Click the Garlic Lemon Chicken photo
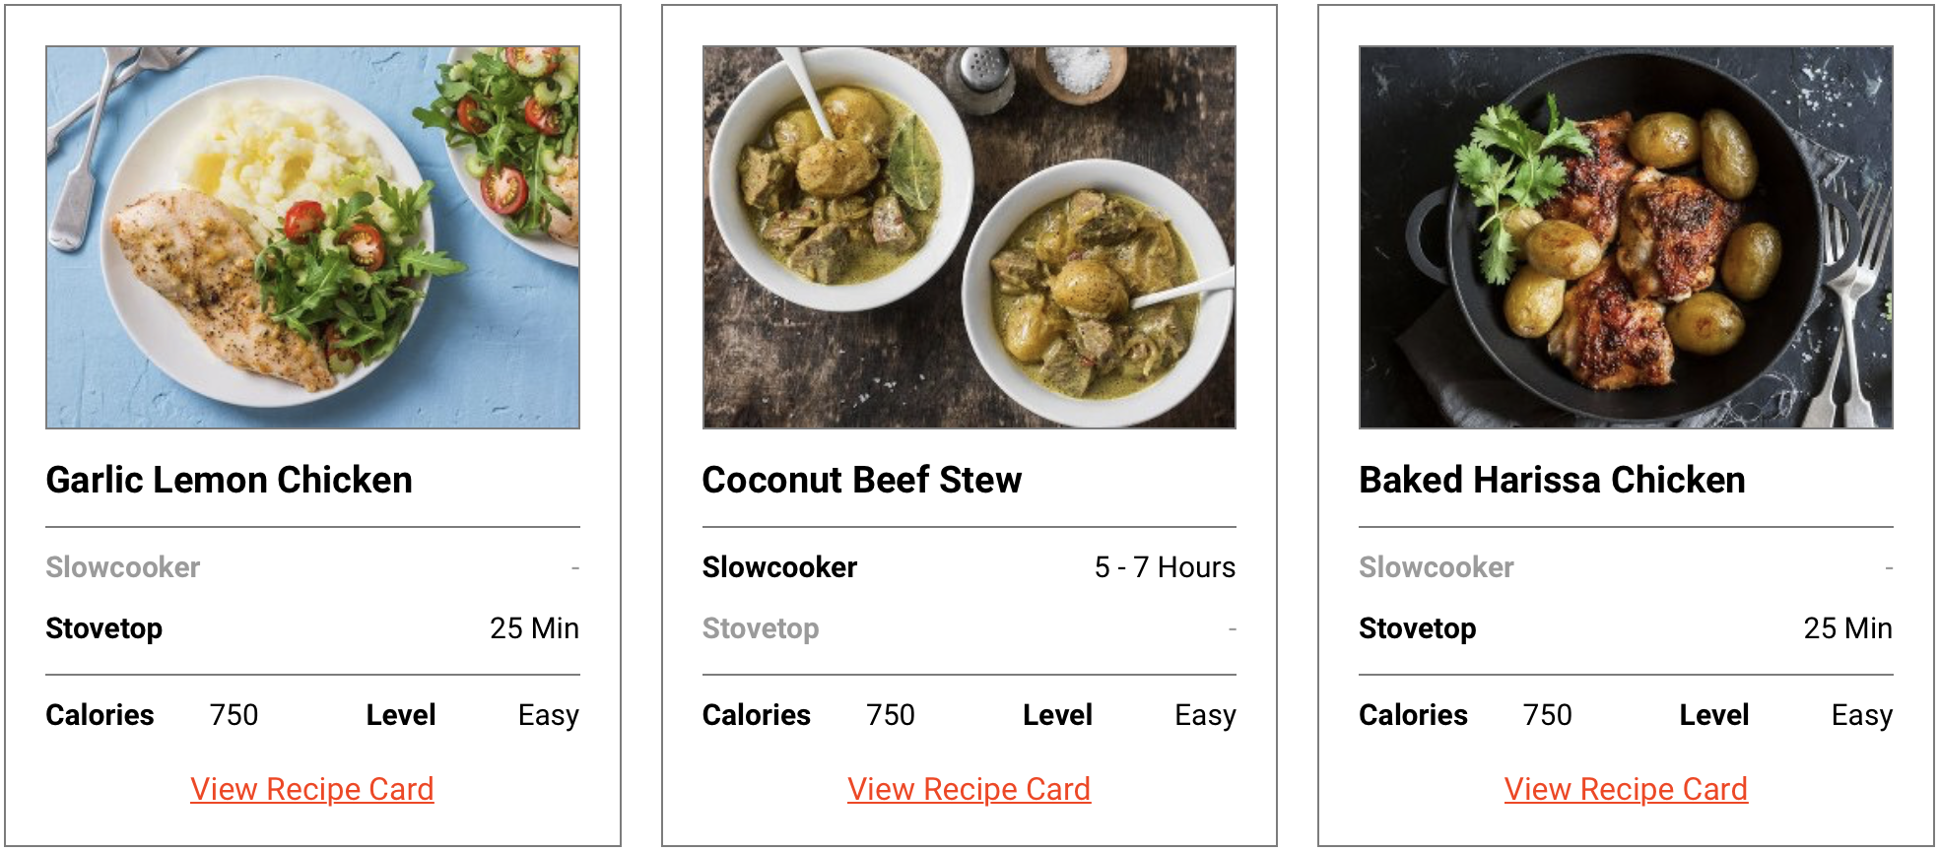The height and width of the screenshot is (852, 1939). [x=311, y=236]
